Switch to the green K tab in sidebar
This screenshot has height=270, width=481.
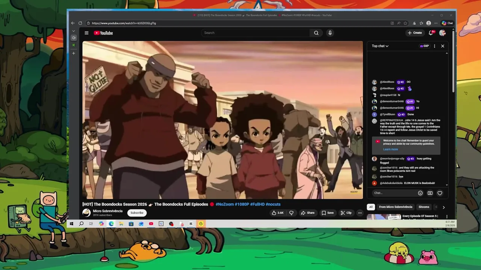coord(74,45)
